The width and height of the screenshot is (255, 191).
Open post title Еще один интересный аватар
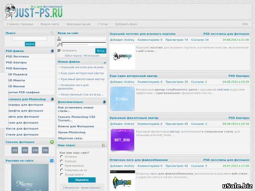(134, 76)
